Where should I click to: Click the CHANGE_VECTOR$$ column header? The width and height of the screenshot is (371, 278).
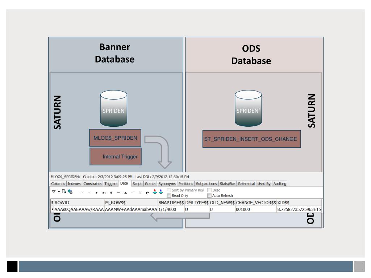point(256,203)
